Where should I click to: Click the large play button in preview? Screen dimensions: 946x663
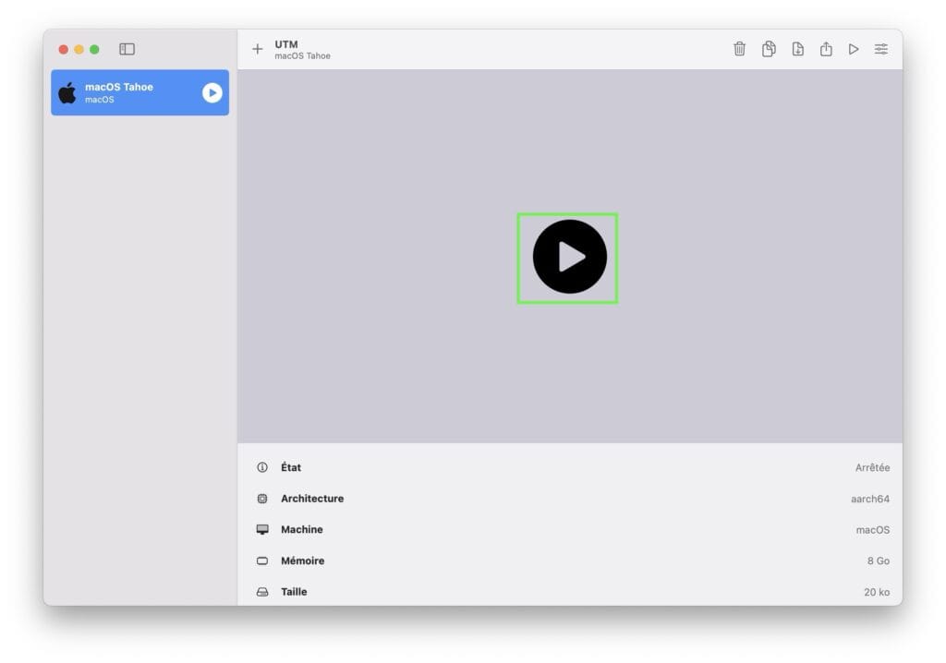(569, 257)
